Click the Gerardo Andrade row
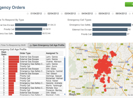This screenshot has width=133, height=98. 32,83
